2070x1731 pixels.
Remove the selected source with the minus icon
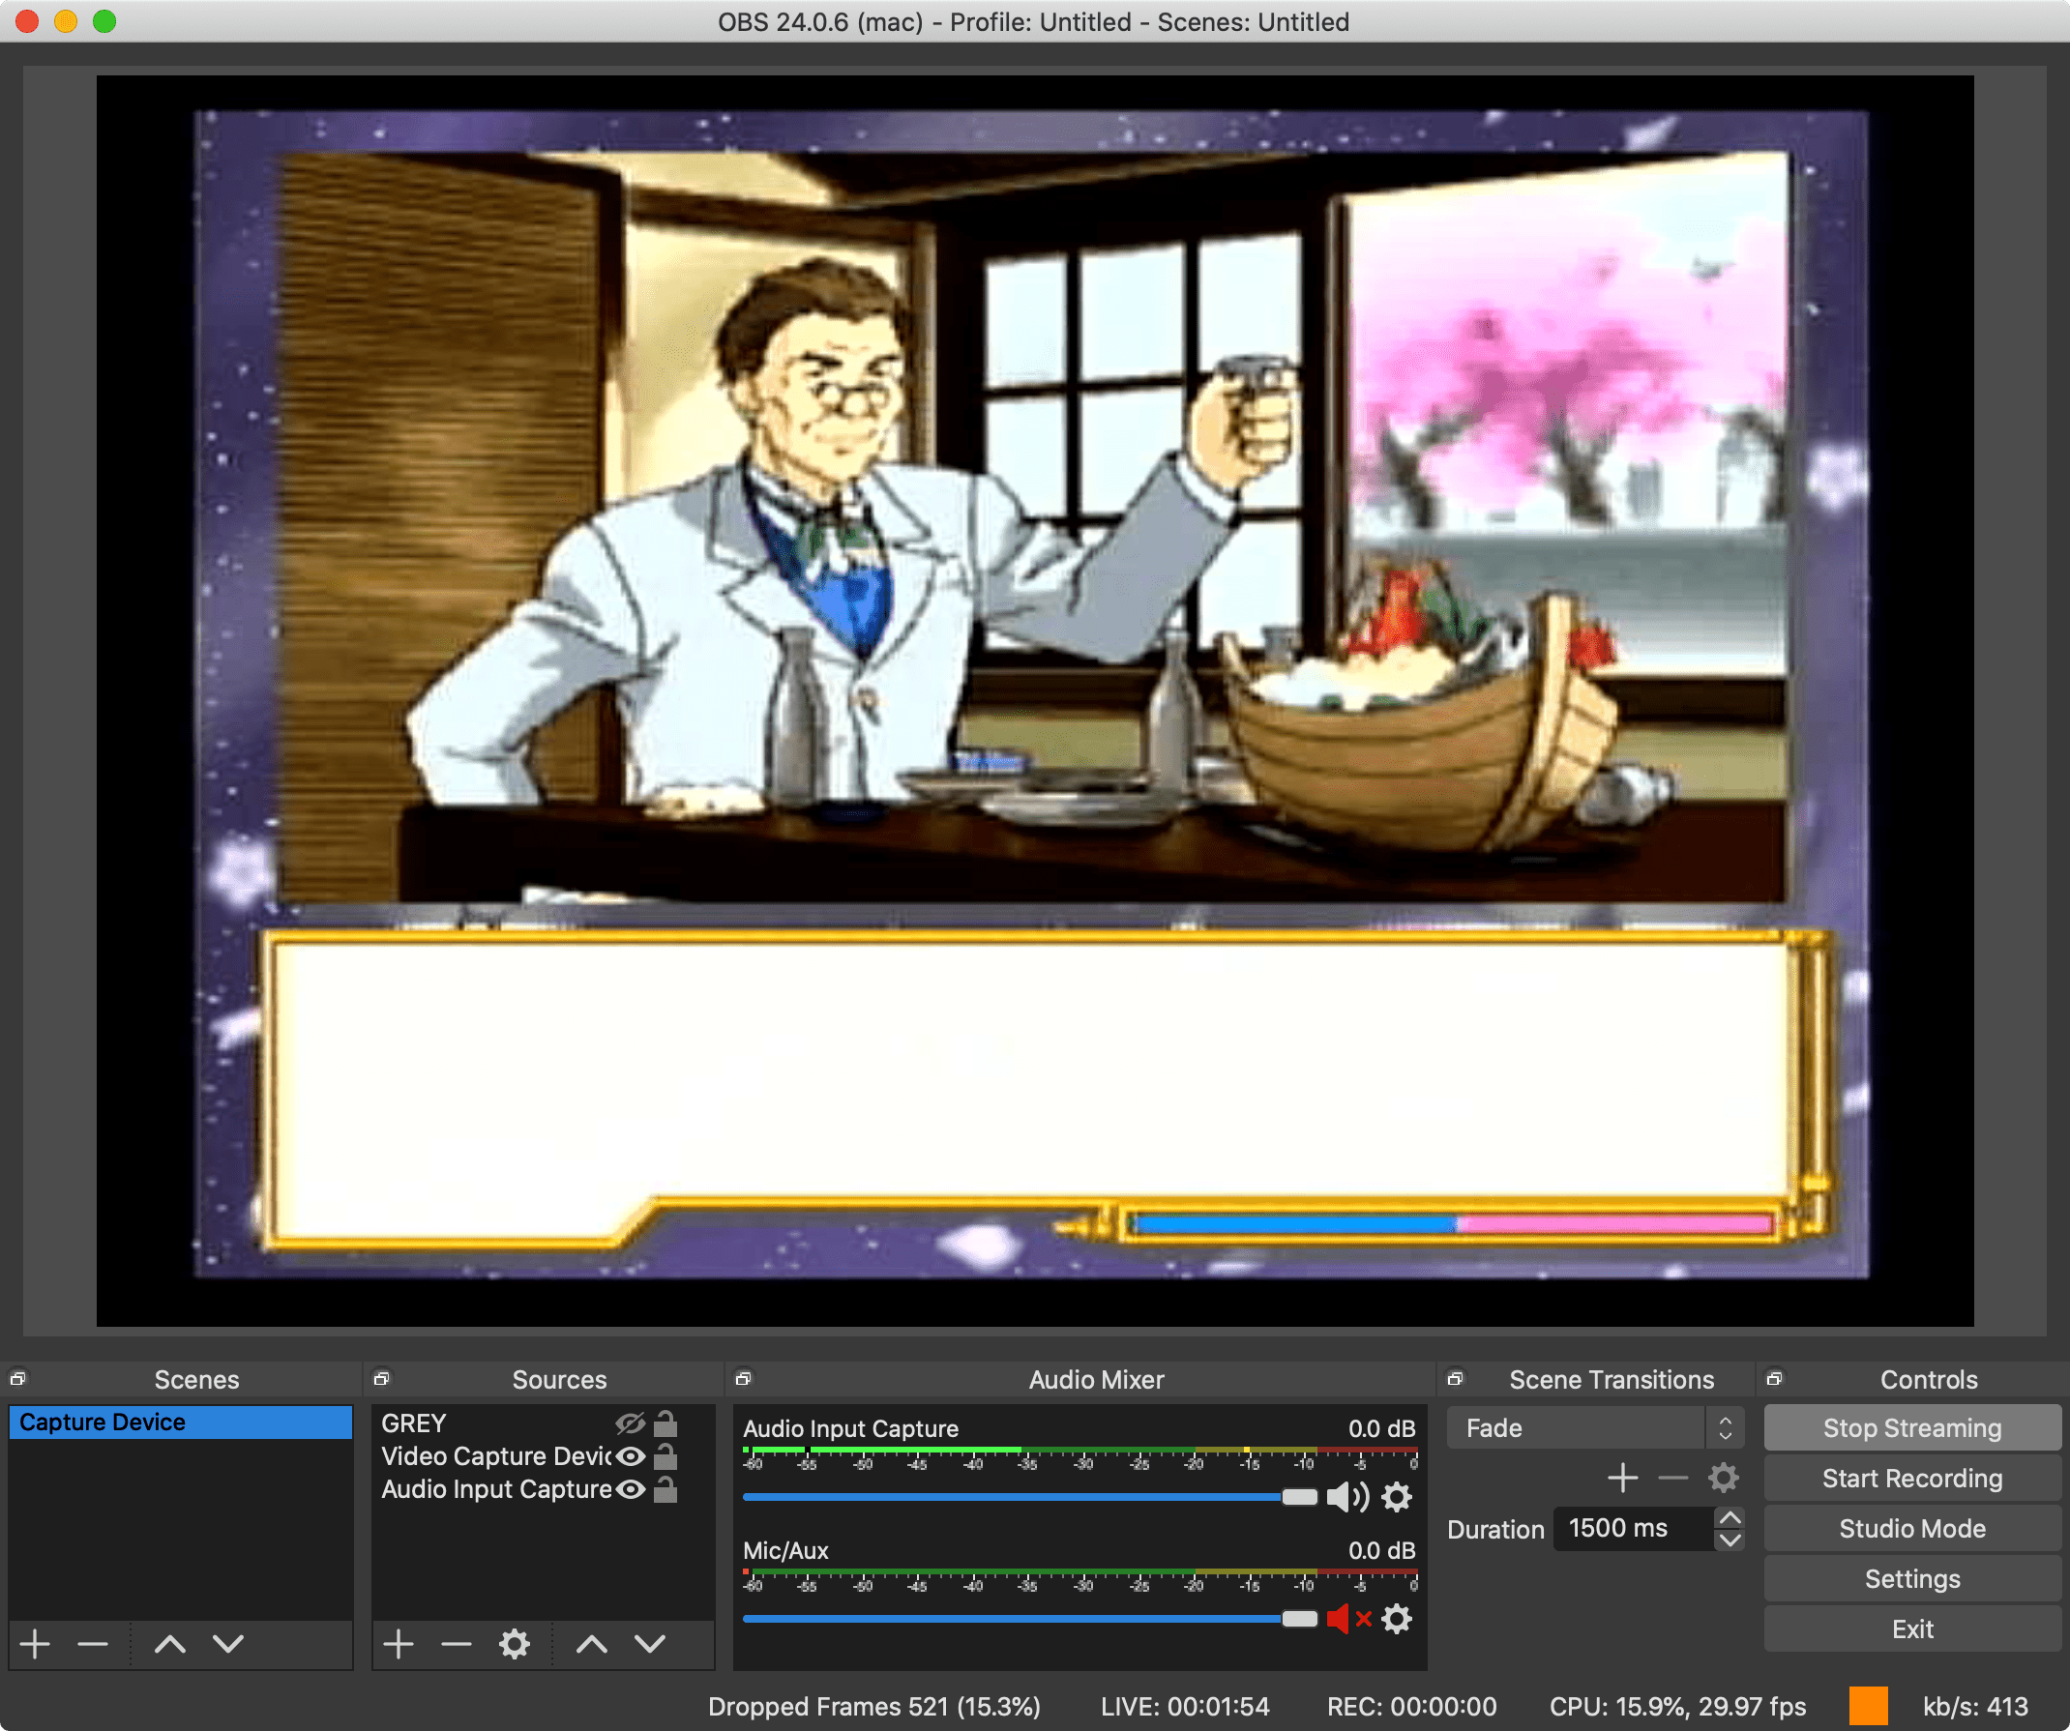pyautogui.click(x=457, y=1644)
